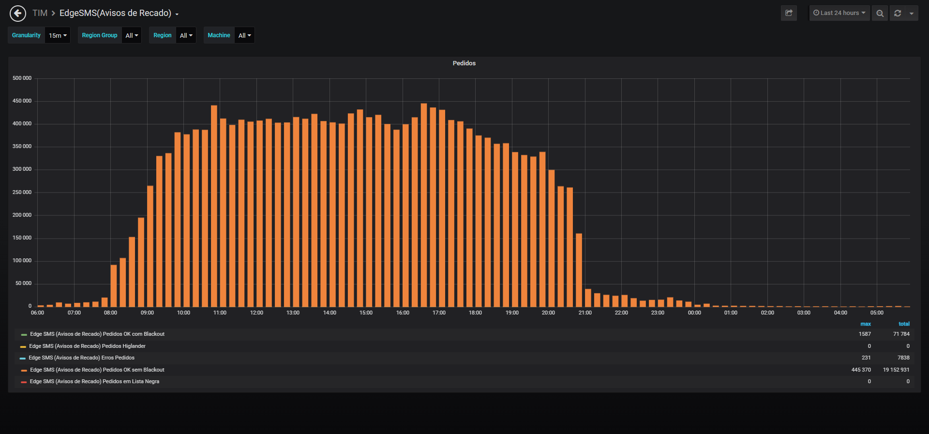The image size is (929, 434).
Task: Open the Pedidos panel title menu
Action: click(x=464, y=63)
